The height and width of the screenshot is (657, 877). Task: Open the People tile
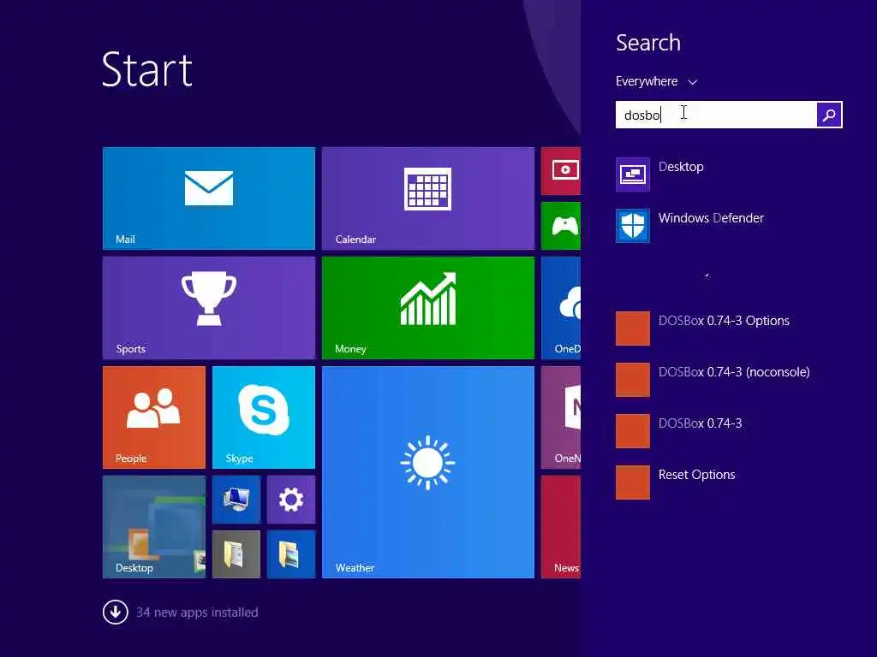(154, 417)
